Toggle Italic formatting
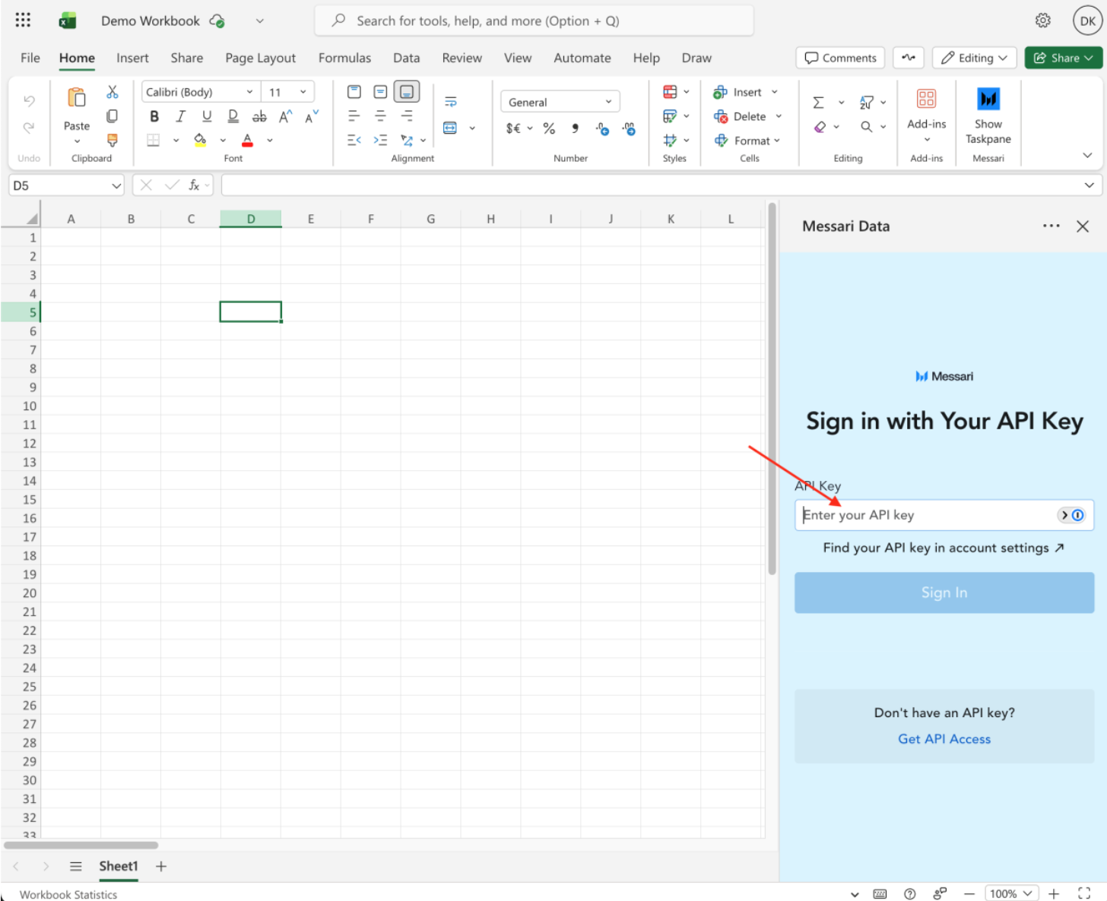 180,116
